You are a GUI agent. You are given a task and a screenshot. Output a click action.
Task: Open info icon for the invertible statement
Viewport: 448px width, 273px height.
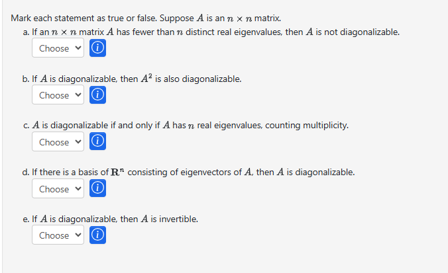[97, 235]
